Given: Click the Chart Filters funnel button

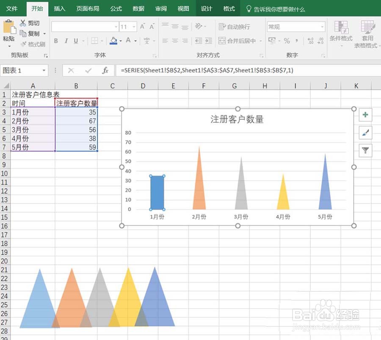Looking at the screenshot, I should coord(365,150).
